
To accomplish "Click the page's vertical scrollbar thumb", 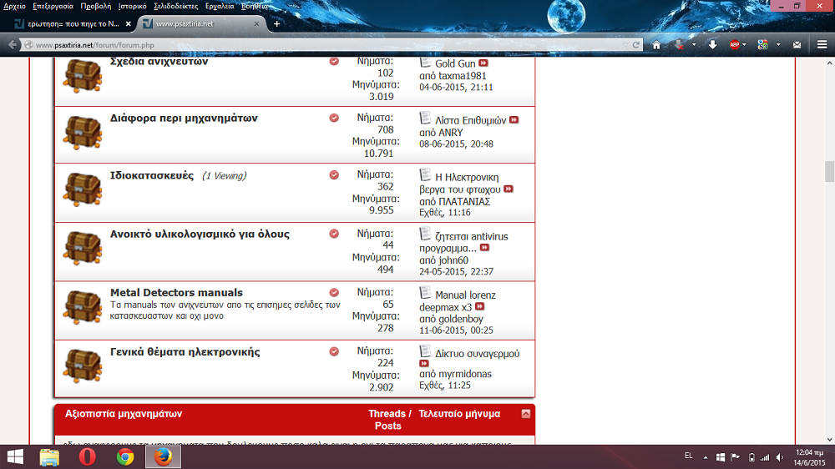I will (829, 171).
